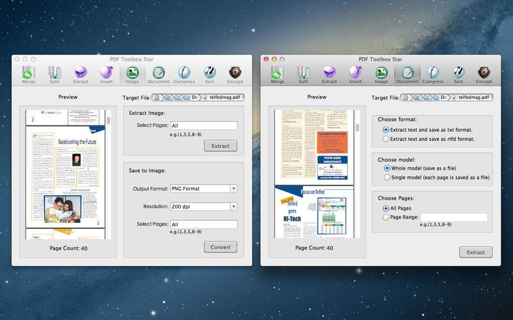Click the "Choose model:" heading
The height and width of the screenshot is (320, 513).
396,159
